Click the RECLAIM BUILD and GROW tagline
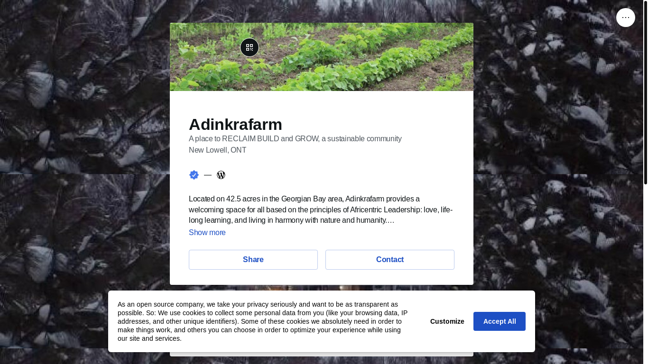This screenshot has width=648, height=364. pos(295,139)
